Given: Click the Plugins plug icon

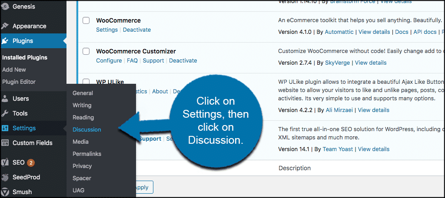Looking at the screenshot, I should pos(5,41).
